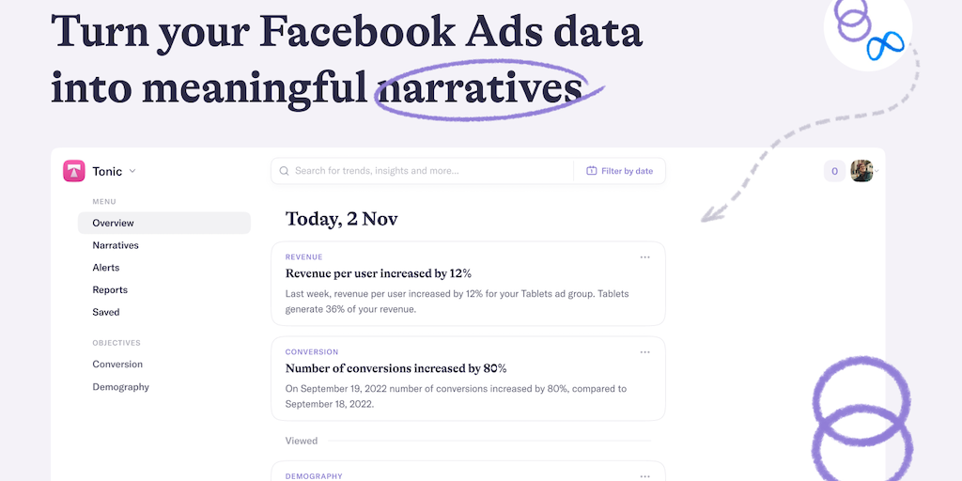Click the pink Tonic logo icon

(74, 171)
